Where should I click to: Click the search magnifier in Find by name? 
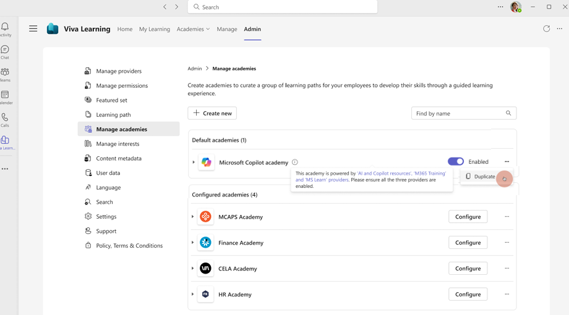[508, 114]
